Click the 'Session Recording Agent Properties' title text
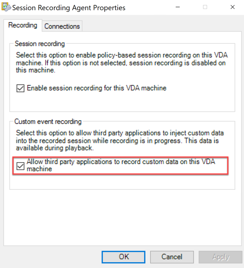Image resolution: width=244 pixels, height=268 pixels. point(69,7)
